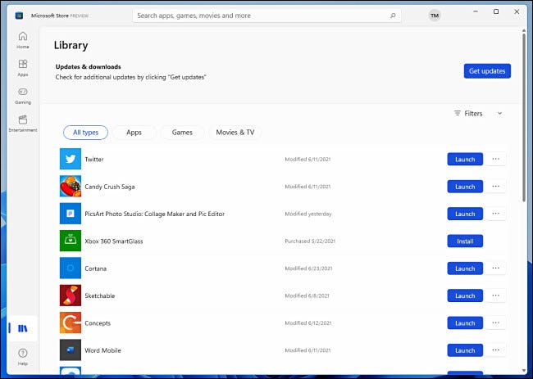This screenshot has width=533, height=379.
Task: Select the All types filter
Action: tap(85, 133)
